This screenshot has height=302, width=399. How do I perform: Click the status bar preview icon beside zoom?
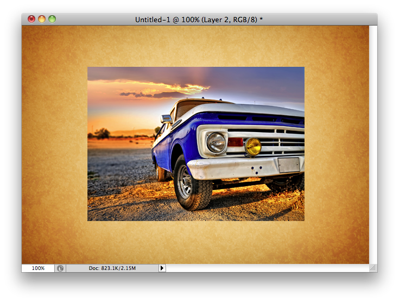click(x=60, y=268)
